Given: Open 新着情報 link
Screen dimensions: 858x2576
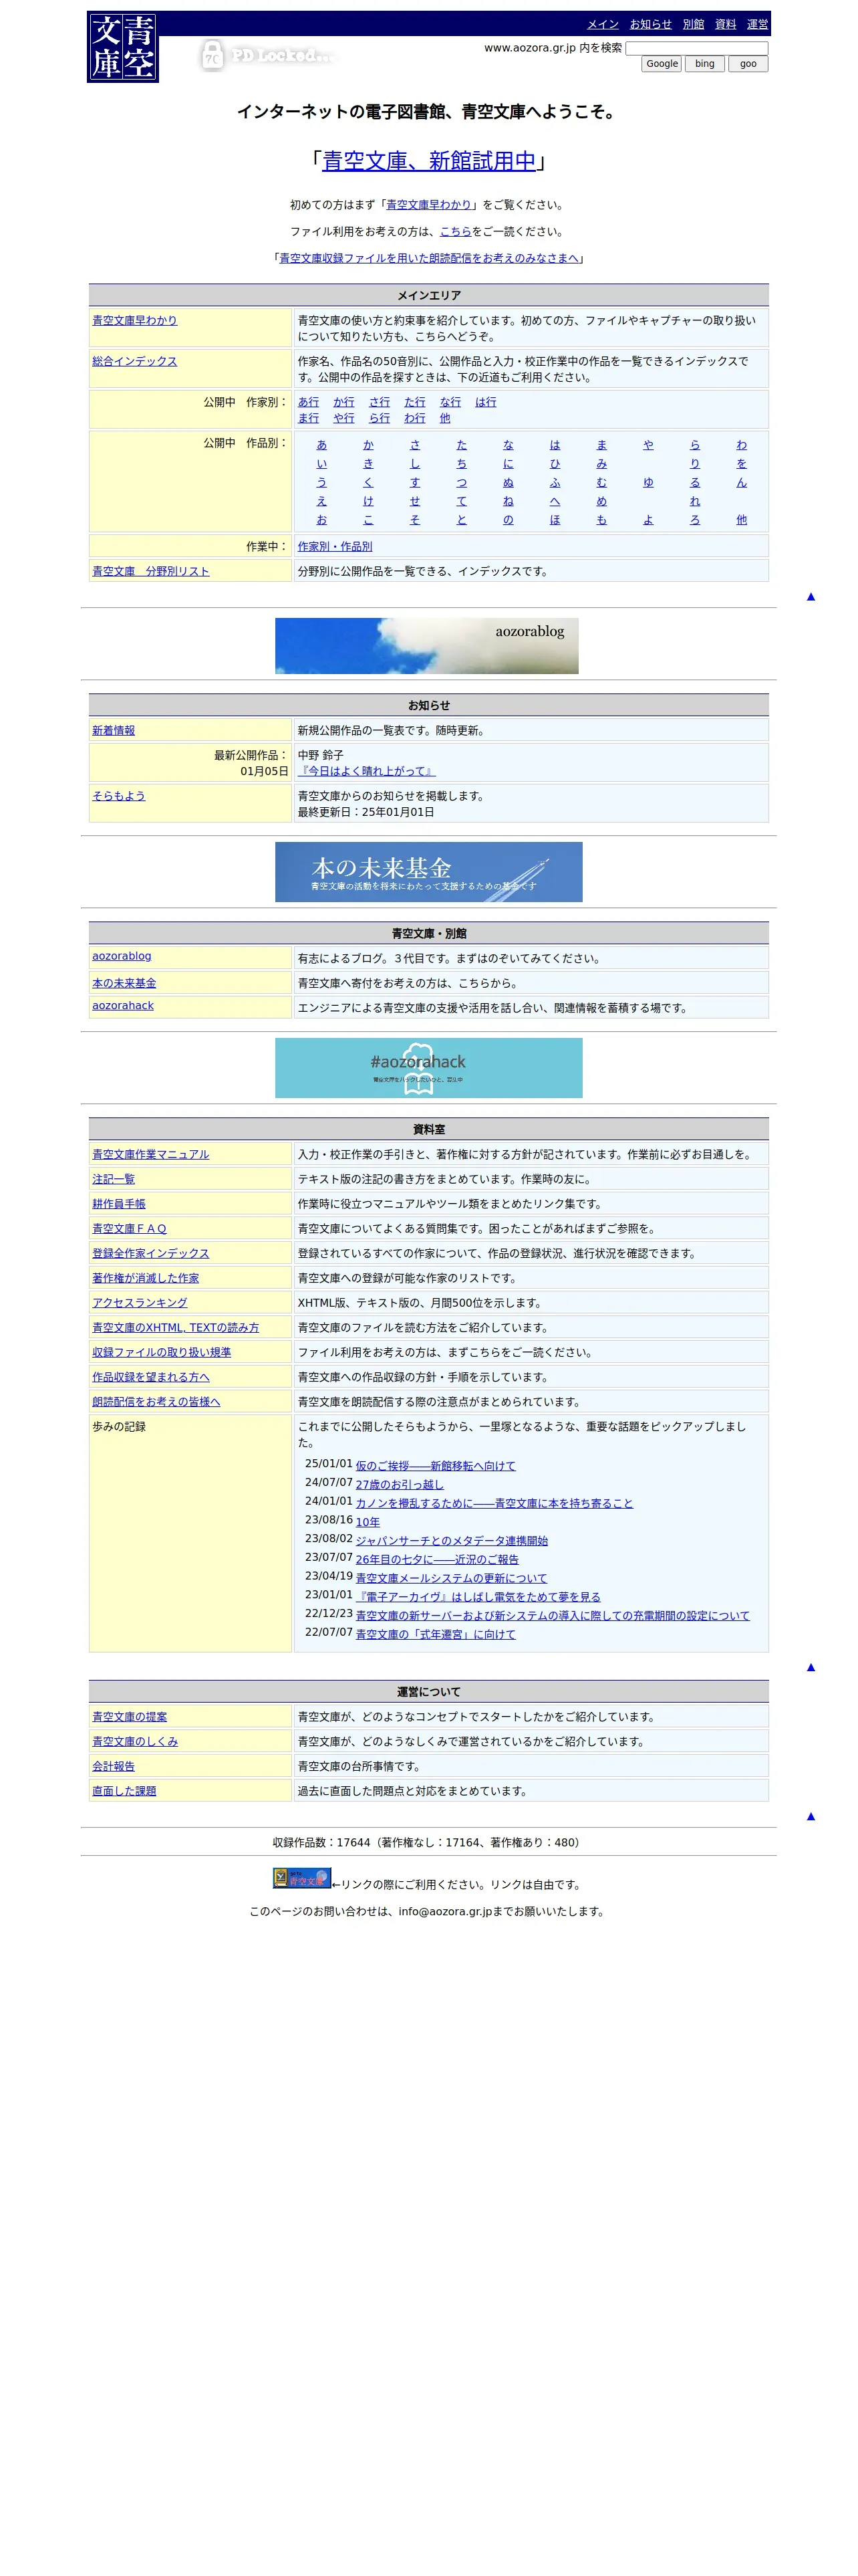Looking at the screenshot, I should tap(113, 731).
